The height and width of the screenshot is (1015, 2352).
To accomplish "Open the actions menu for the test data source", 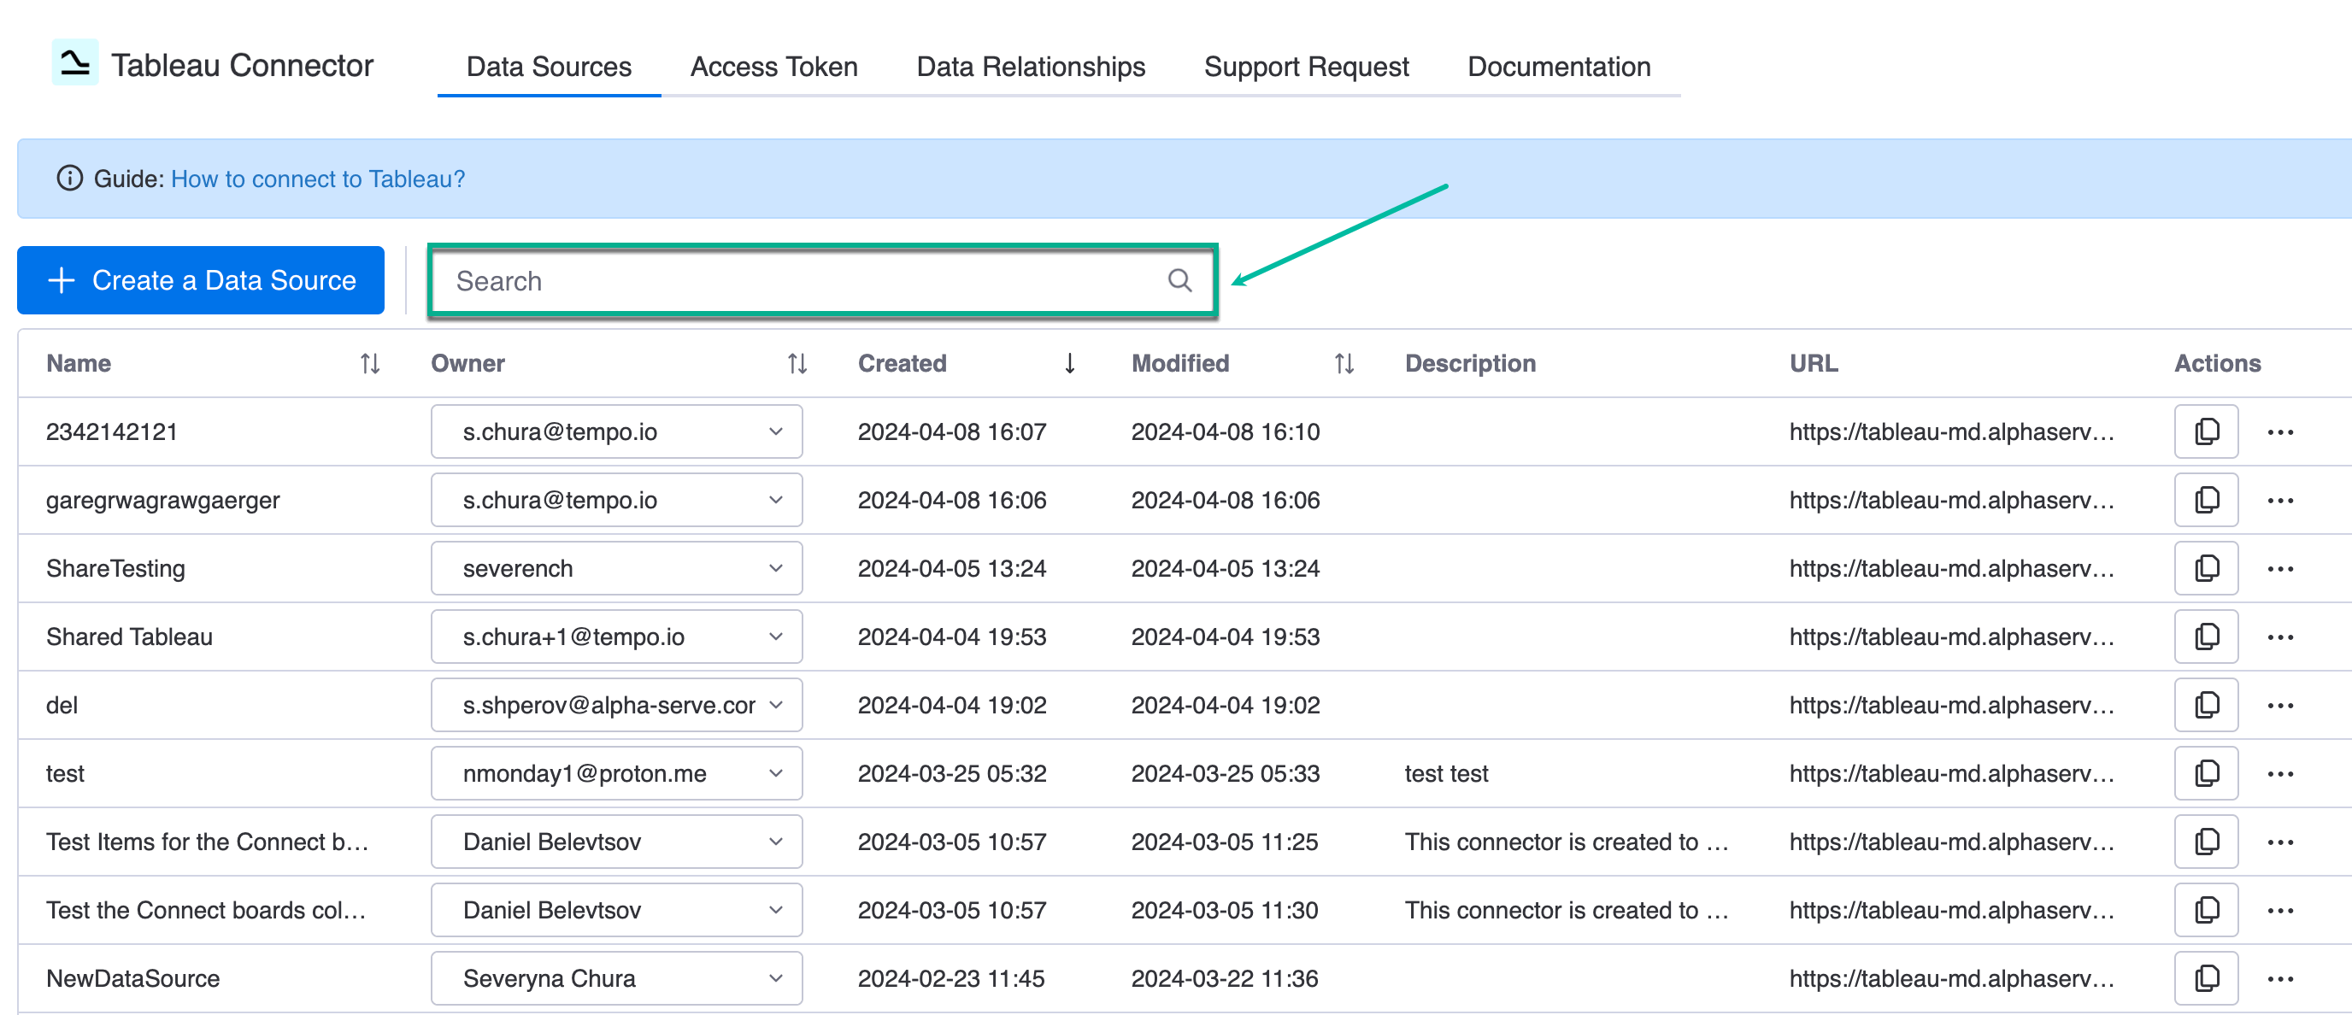I will click(x=2282, y=773).
